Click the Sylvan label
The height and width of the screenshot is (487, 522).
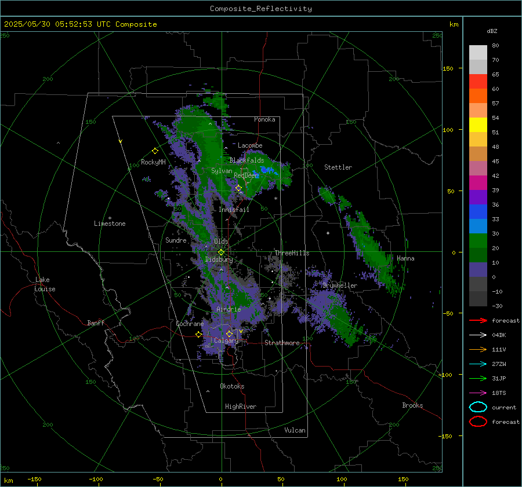click(x=222, y=171)
